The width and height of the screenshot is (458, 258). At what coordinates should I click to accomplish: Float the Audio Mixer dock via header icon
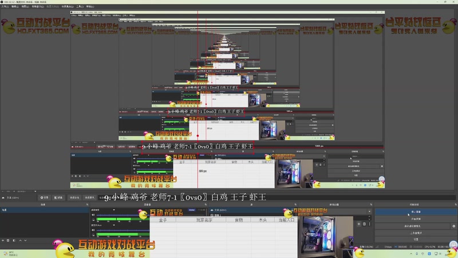[x=206, y=205]
